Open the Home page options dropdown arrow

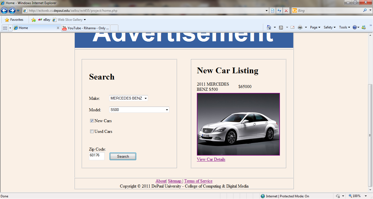point(275,27)
